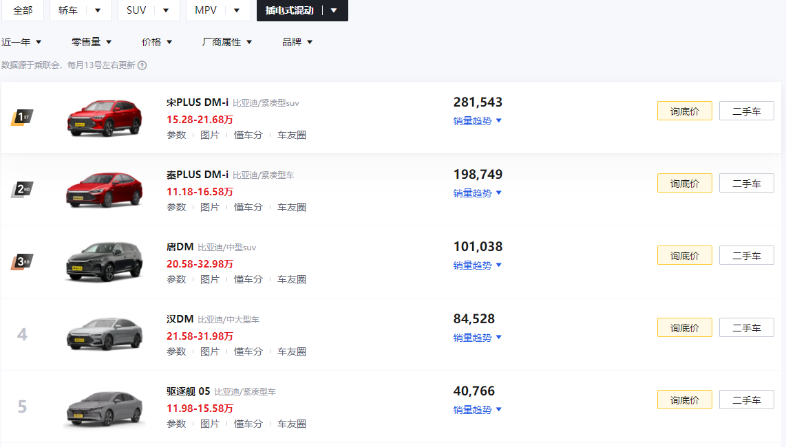Select the 全部 tab

tap(23, 10)
